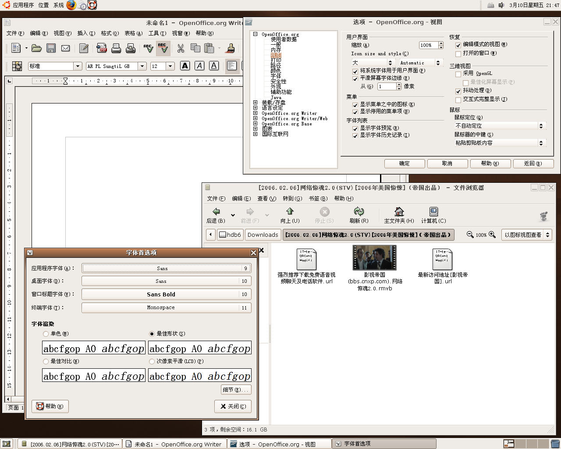Screen dimensions: 561x449
Task: Click the Cut scissors icon
Action: point(181,48)
